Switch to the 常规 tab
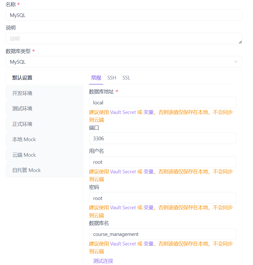253x265 pixels. [96, 78]
